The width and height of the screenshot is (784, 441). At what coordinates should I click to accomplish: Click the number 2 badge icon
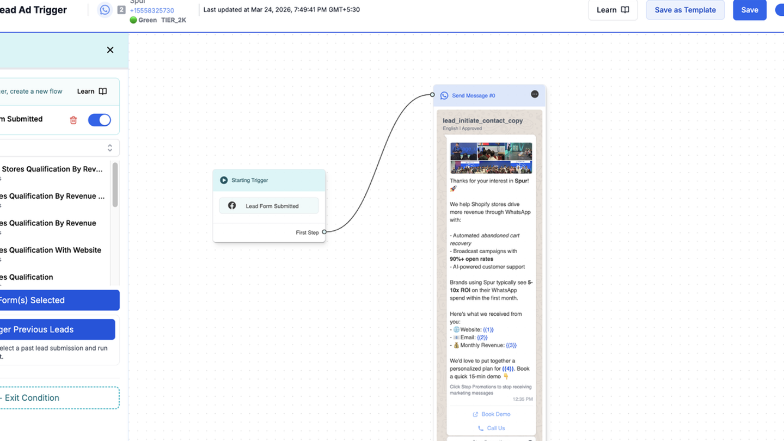point(121,10)
